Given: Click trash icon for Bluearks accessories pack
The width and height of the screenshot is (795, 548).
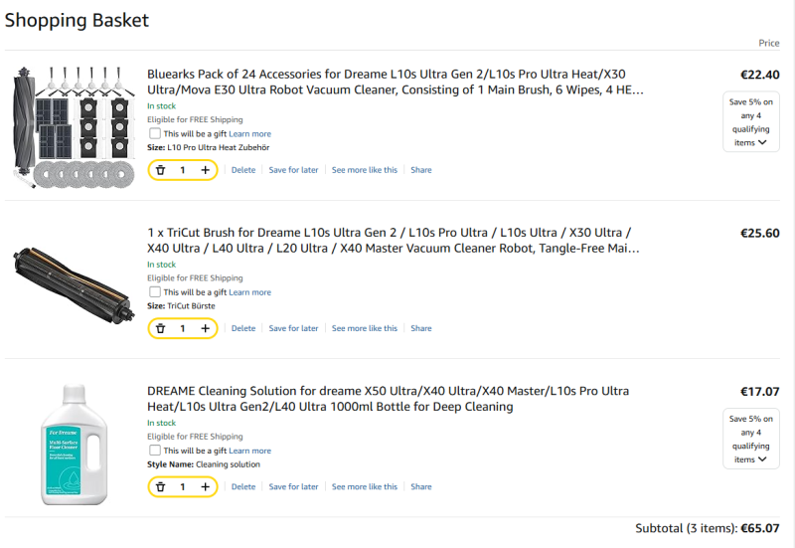Looking at the screenshot, I should pyautogui.click(x=161, y=170).
